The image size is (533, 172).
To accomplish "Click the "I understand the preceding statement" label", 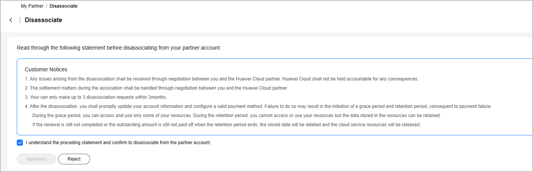I will pos(118,143).
